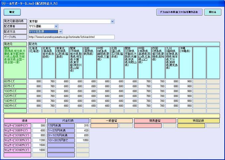Select the 80サイズ fee field for 沖縄
225x160 pixels.
pyautogui.click(x=186, y=86)
